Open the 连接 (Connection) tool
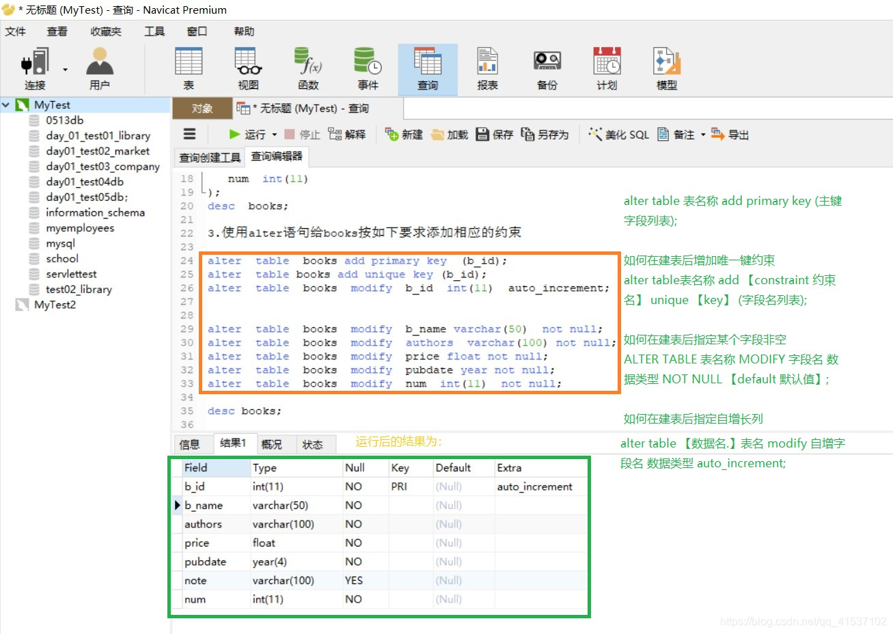This screenshot has height=634, width=893. 35,69
